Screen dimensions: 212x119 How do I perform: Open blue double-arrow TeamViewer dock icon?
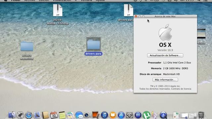(x=138, y=115)
